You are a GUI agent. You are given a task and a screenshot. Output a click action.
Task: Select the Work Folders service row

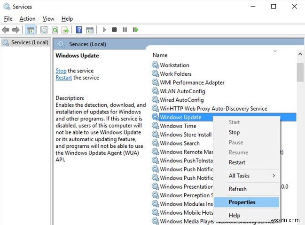[176, 74]
